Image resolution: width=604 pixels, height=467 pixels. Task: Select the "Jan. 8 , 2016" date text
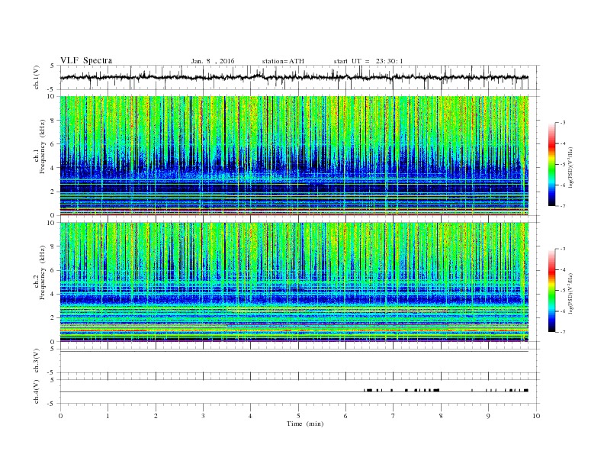pyautogui.click(x=213, y=61)
